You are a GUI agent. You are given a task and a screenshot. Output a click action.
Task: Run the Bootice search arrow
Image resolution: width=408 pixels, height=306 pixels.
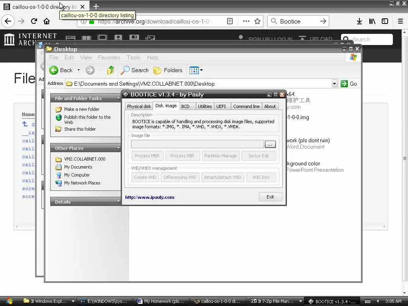[323, 21]
